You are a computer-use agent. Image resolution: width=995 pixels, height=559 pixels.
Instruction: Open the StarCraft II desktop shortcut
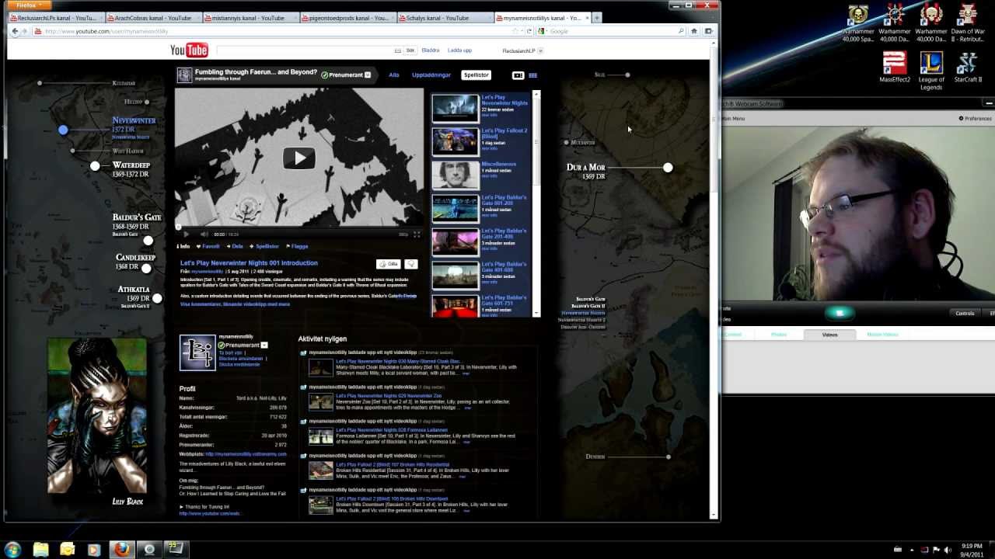tap(968, 67)
